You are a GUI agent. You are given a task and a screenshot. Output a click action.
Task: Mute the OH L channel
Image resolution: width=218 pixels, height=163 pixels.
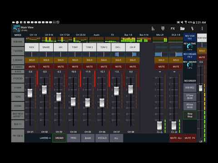(x=118, y=67)
